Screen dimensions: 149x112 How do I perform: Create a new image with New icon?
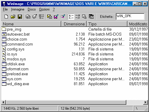tap(6, 17)
